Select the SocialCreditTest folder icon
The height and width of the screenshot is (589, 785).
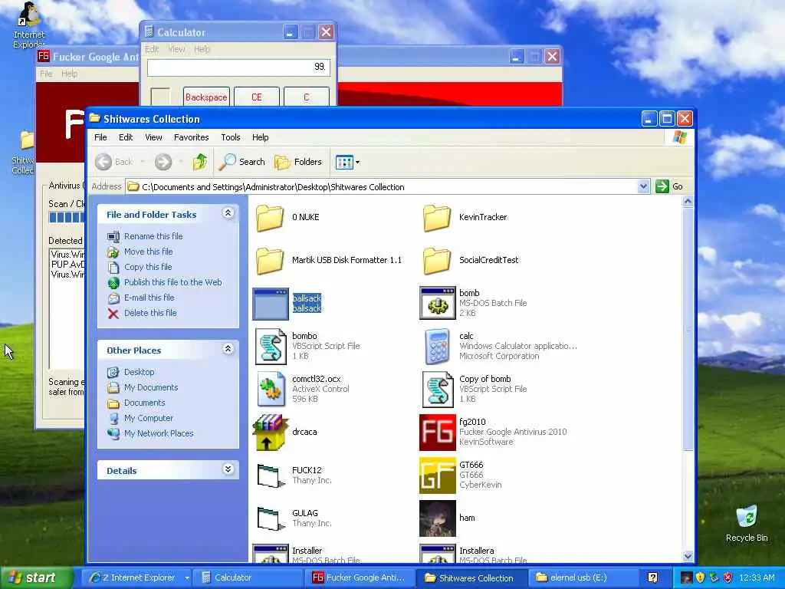pyautogui.click(x=436, y=261)
